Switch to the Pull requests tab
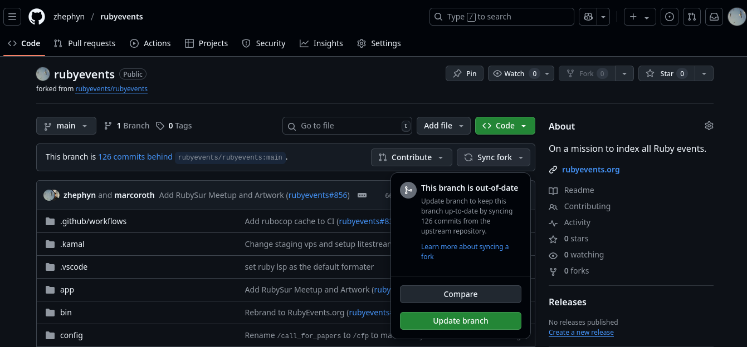The height and width of the screenshot is (347, 747). click(85, 43)
